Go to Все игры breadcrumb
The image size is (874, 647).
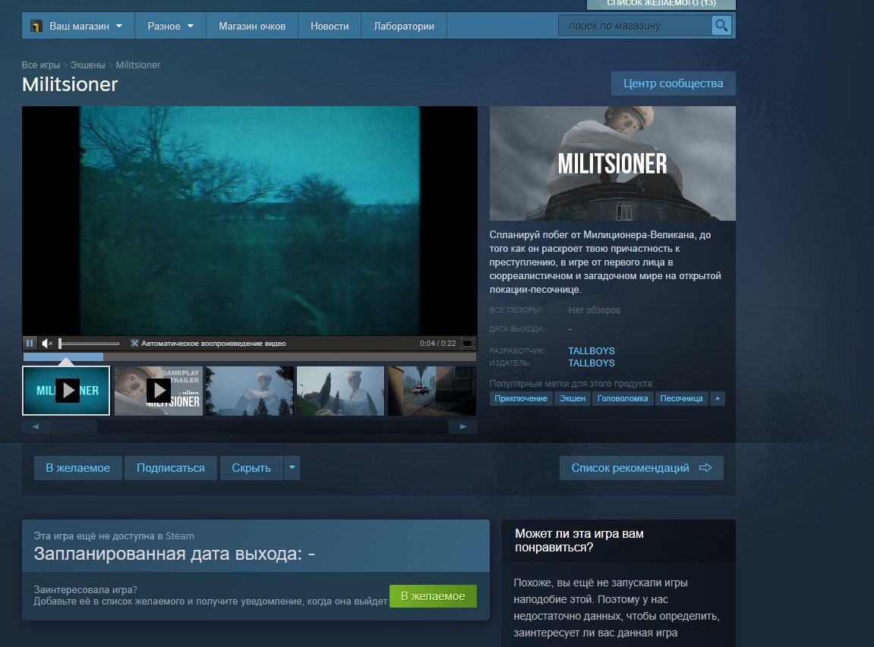point(41,65)
